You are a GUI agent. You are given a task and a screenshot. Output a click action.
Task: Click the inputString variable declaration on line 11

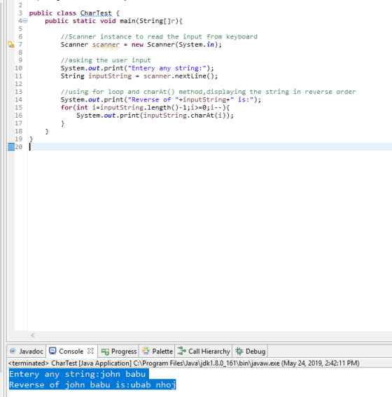coord(110,76)
